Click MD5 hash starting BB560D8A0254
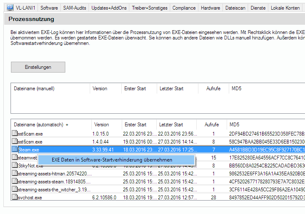This screenshot has height=214, width=305. 267,166
